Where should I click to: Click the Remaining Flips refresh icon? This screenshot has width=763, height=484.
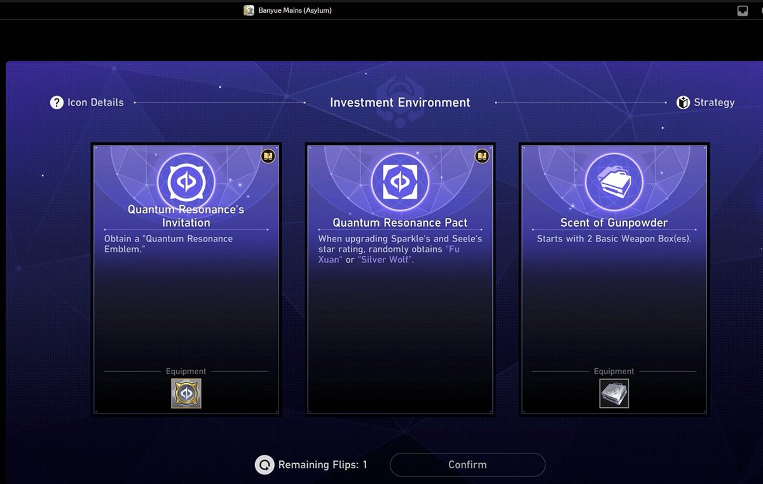(264, 465)
